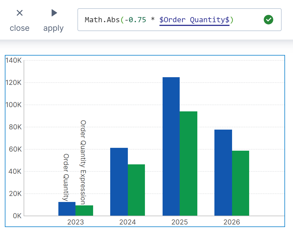Click the 2025 x-axis label
Image resolution: width=293 pixels, height=235 pixels.
(x=180, y=222)
